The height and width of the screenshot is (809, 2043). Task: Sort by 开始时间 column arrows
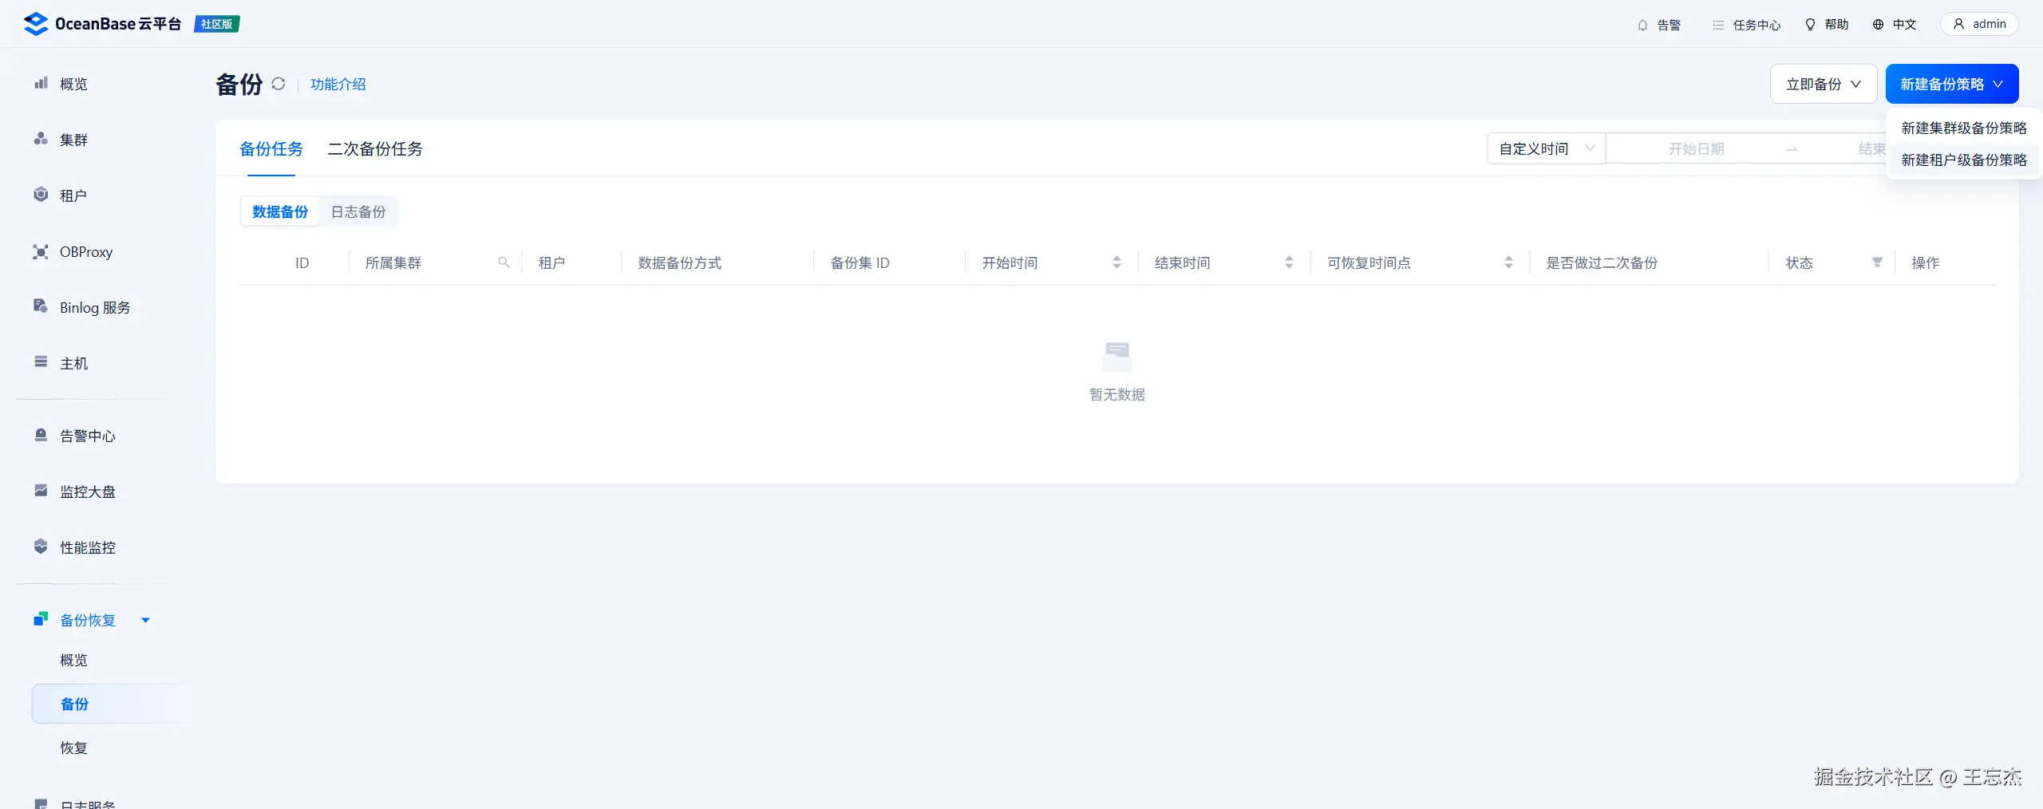coord(1116,262)
